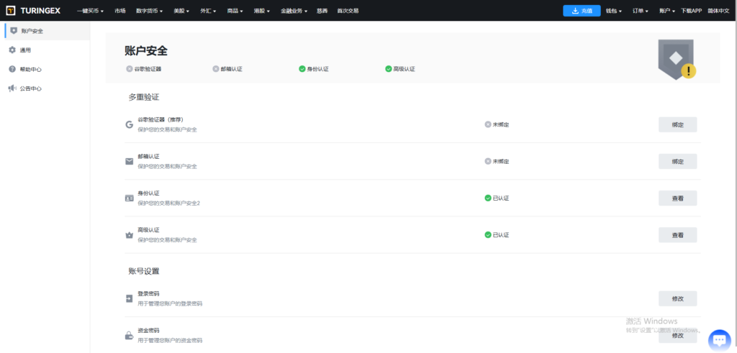Screen dimensions: 737x353
Task: Click the 多重验证 section heading
Action: 144,98
